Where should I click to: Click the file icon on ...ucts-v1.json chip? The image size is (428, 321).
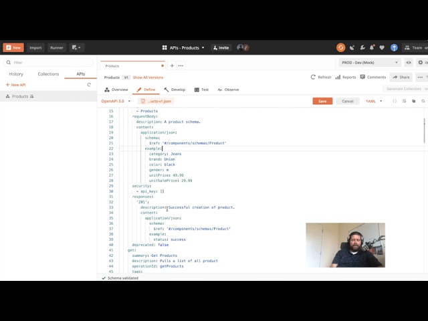click(x=142, y=101)
